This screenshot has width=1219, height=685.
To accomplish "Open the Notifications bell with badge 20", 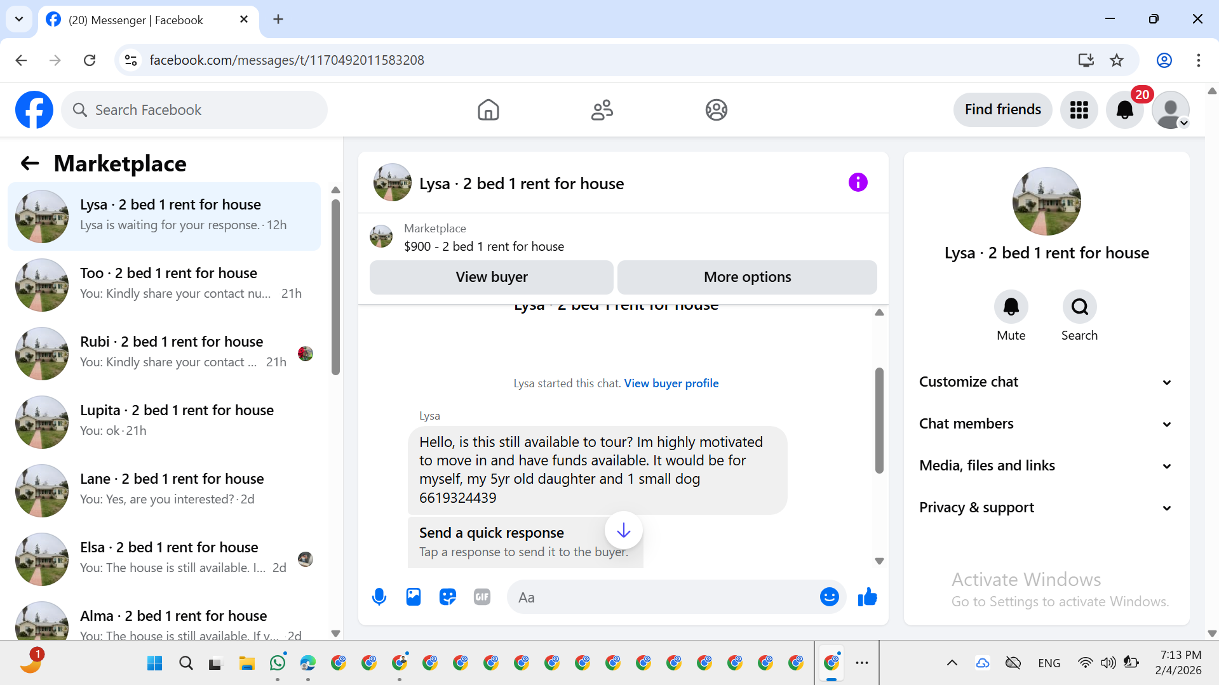I will (x=1124, y=110).
